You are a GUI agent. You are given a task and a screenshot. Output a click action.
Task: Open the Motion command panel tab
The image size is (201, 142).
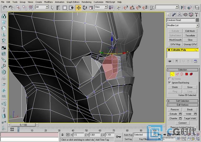(x=185, y=15)
